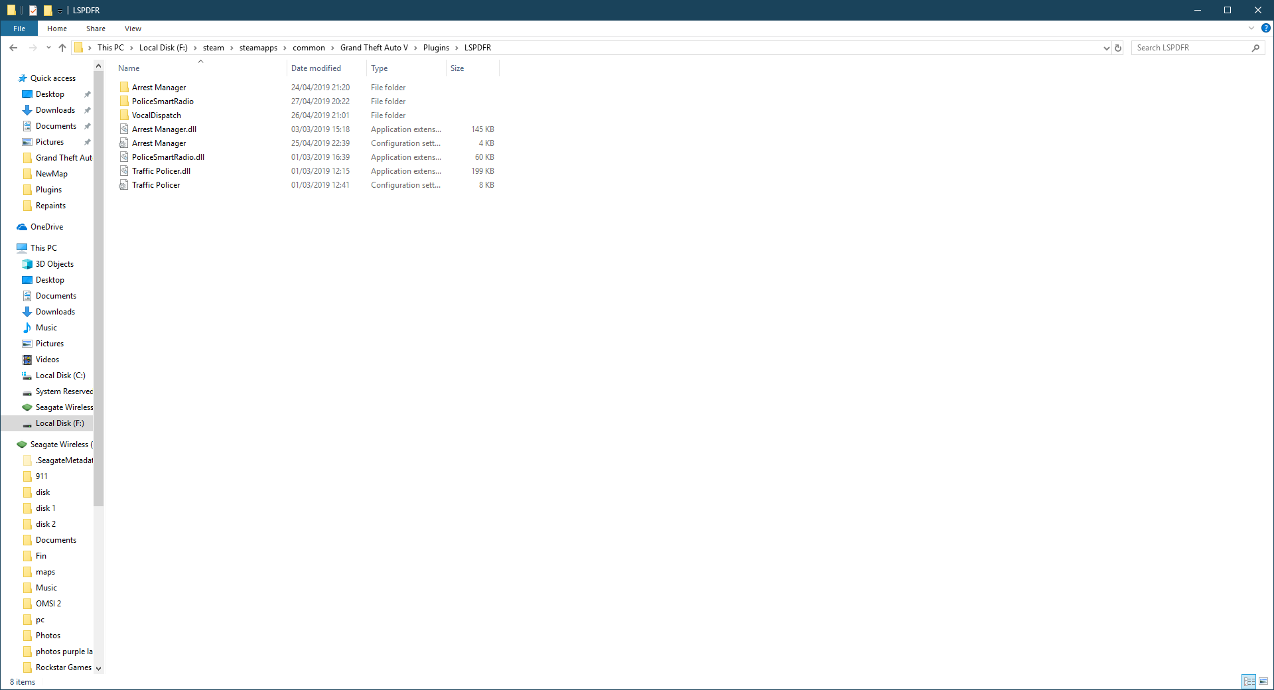Screen dimensions: 1274x690
Task: Click in the Search LSPDFR field
Action: point(1191,48)
